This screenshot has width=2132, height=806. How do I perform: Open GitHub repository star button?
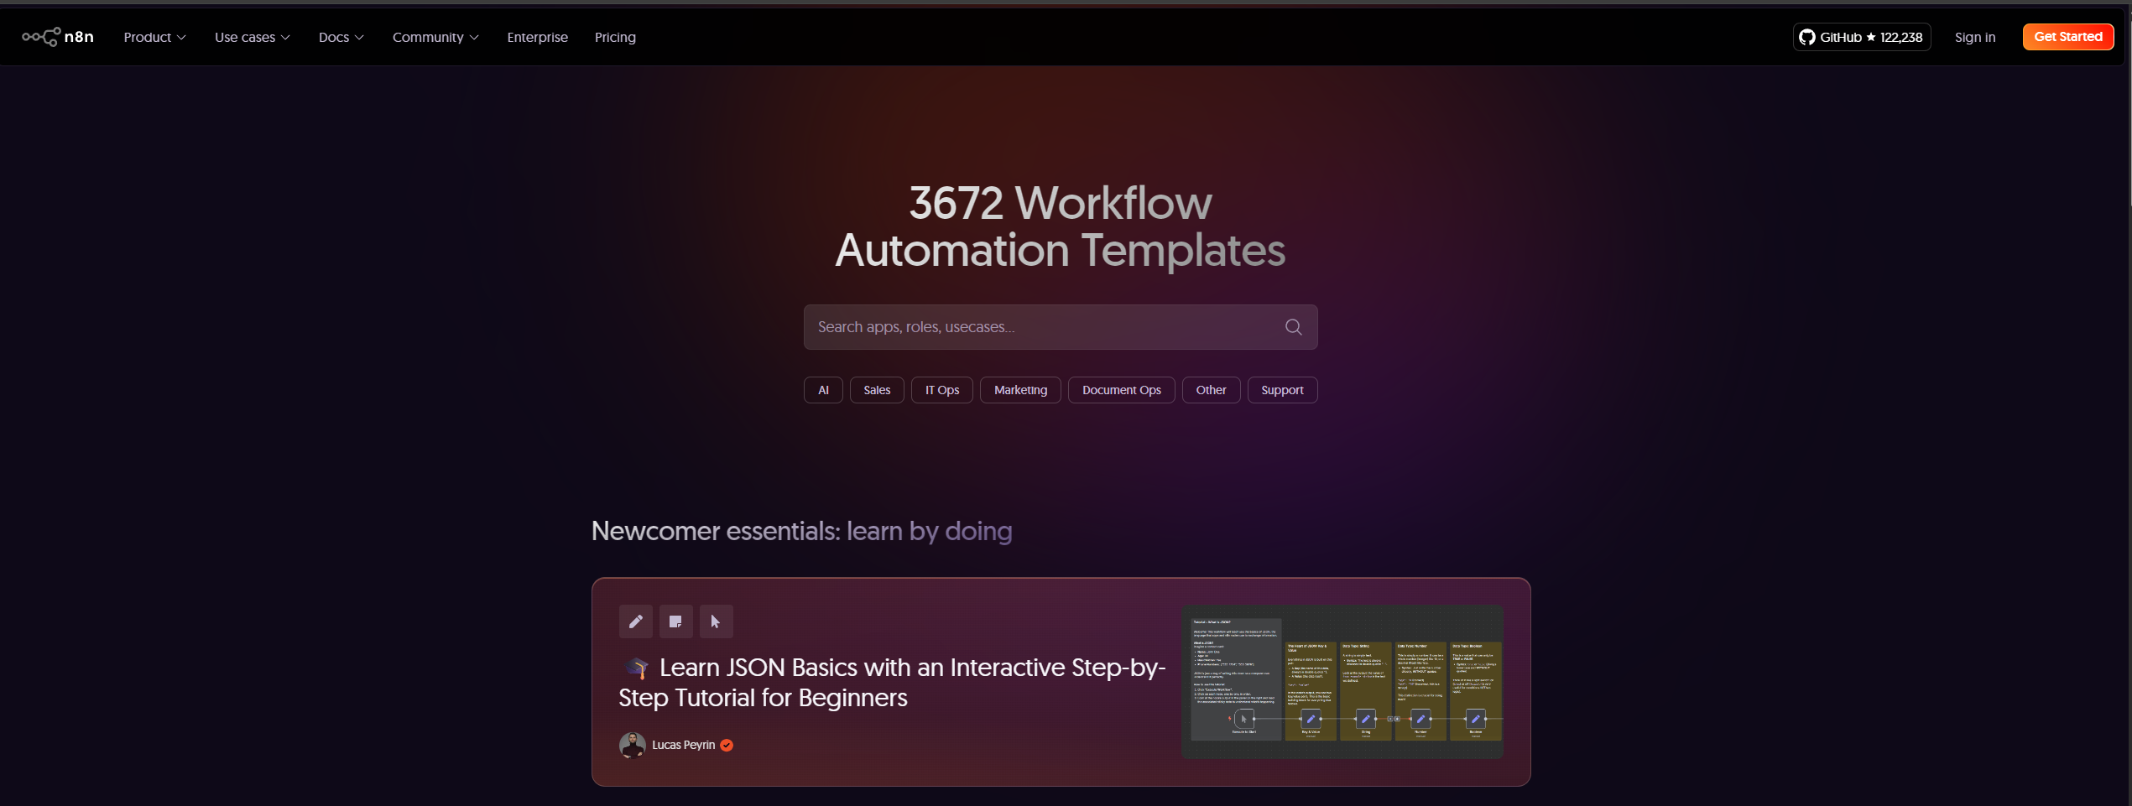click(1861, 37)
